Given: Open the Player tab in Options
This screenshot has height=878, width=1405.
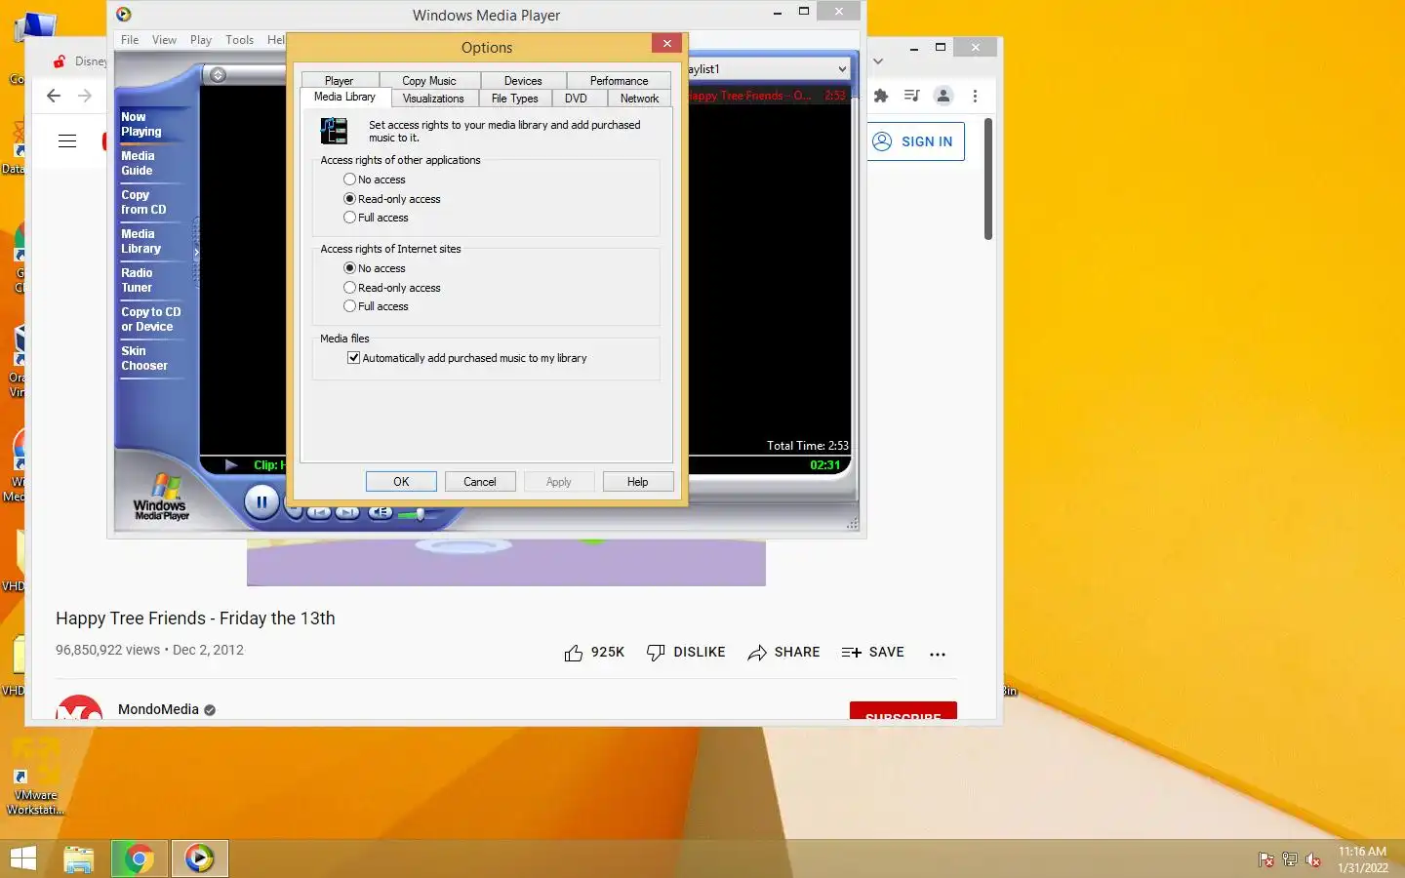Looking at the screenshot, I should tap(339, 81).
